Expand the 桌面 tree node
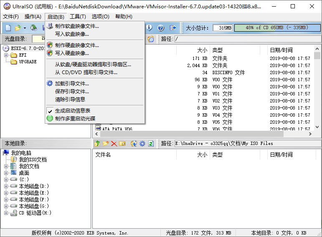 point(6,173)
